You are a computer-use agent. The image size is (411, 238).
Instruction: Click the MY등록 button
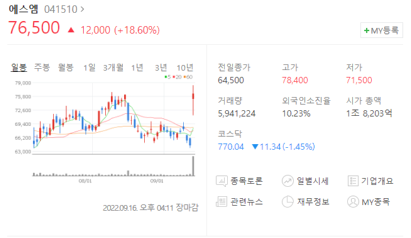coord(381,30)
